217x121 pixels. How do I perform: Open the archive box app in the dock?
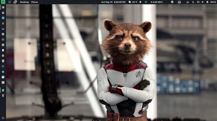pyautogui.click(x=3, y=45)
